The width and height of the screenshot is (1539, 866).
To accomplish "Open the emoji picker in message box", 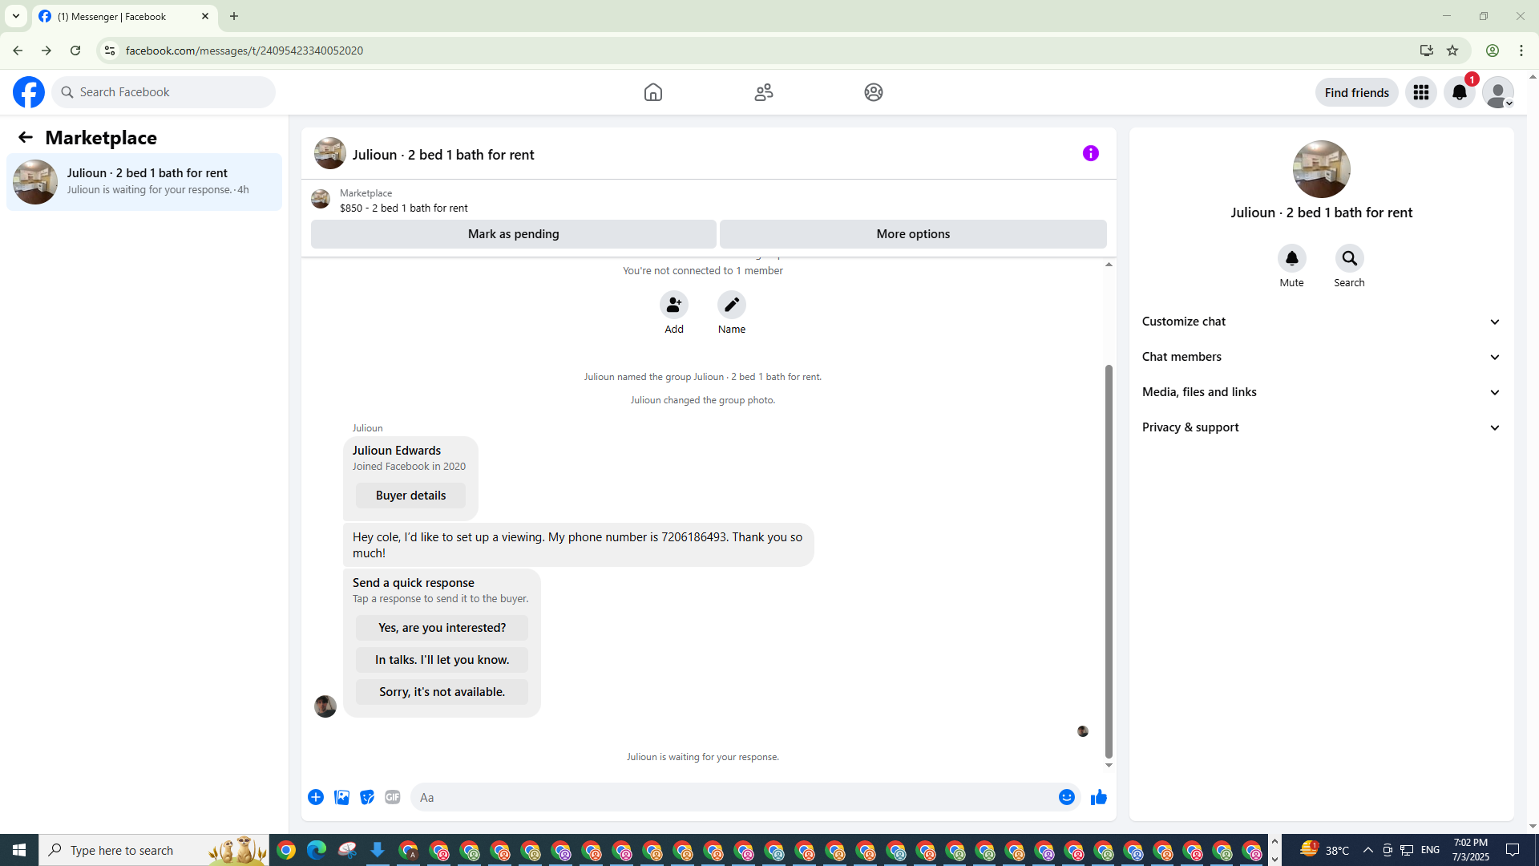I will coord(1066,797).
